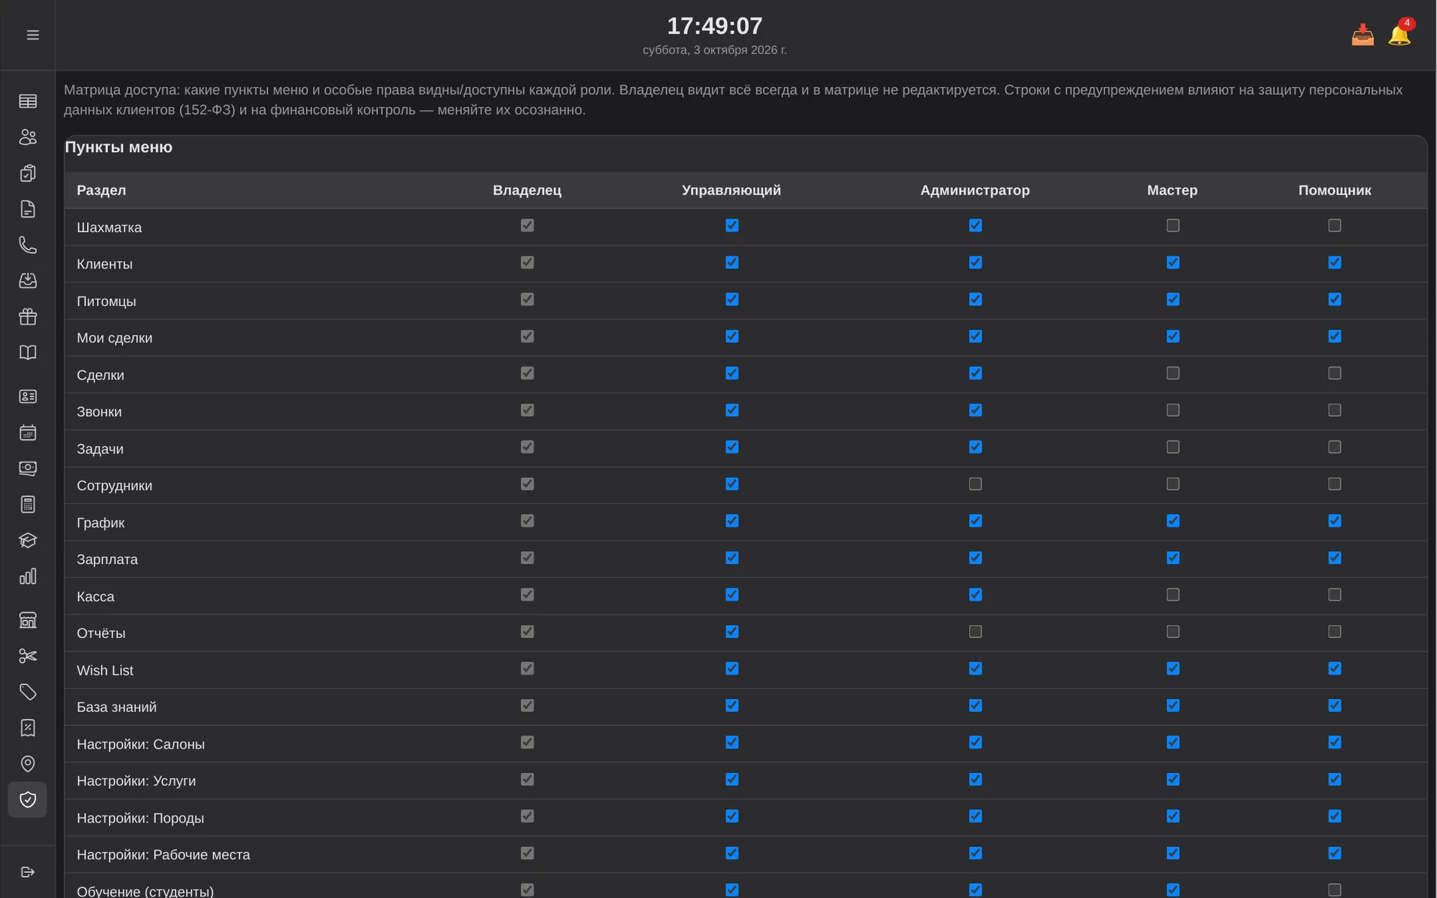Click the 17:49:07 clock display
The image size is (1437, 898).
[715, 26]
